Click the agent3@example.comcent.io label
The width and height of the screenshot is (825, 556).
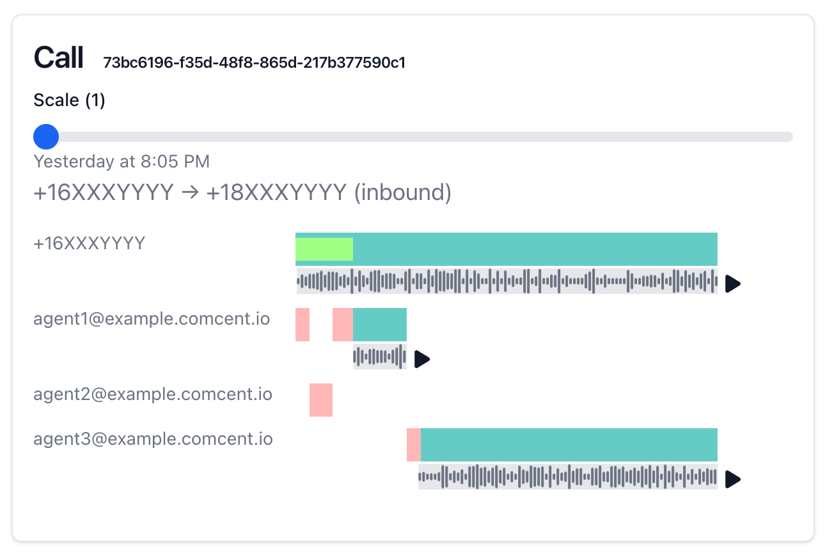point(153,439)
